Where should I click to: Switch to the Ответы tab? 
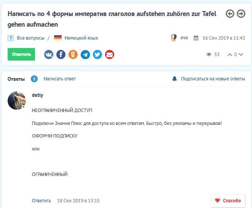click(x=16, y=79)
